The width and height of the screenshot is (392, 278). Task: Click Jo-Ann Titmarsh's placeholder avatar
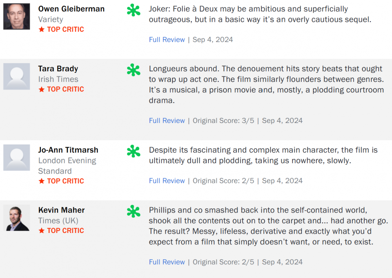16,157
